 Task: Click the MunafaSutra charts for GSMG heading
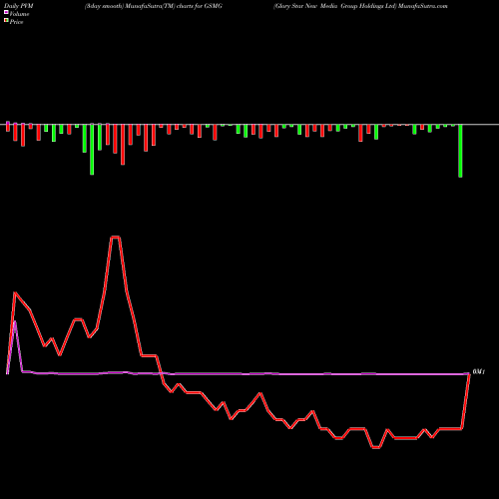tap(154, 6)
